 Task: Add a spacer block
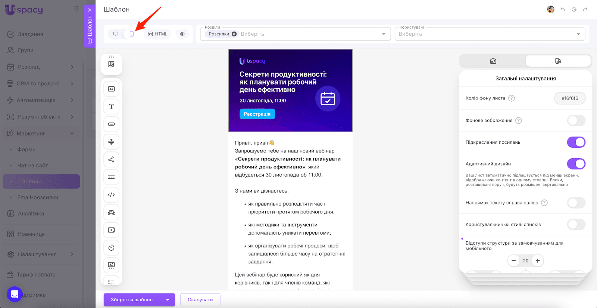coord(111,142)
